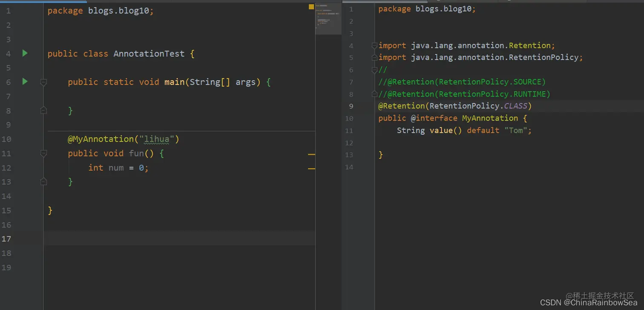Click the MyAnnotation declaration name
This screenshot has width=644, height=310.
490,118
